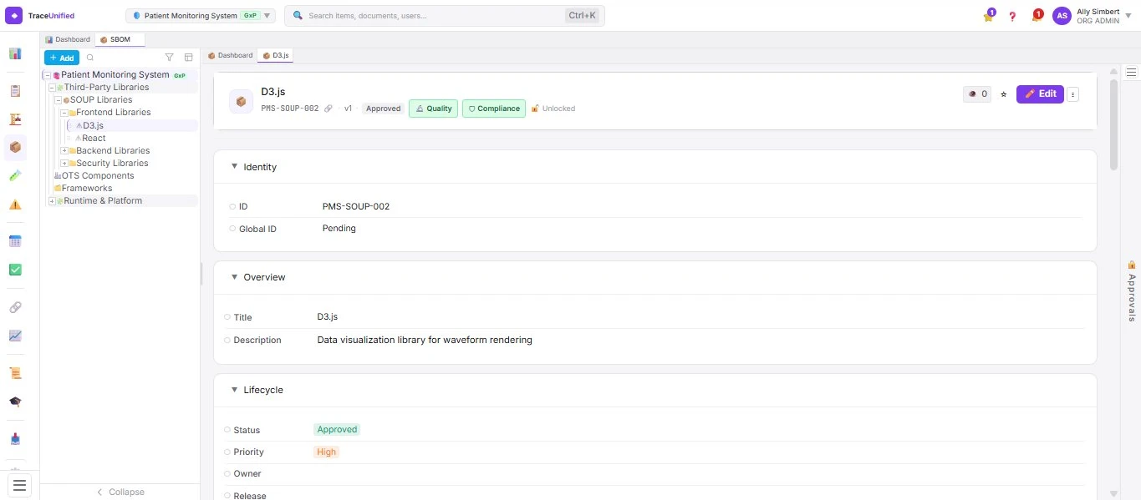The image size is (1141, 500).
Task: Click the Approved status value in Lifecycle
Action: 337,430
